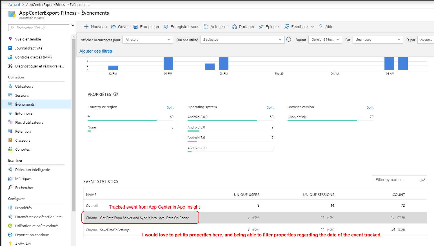Split events by Operating system

click(270, 107)
